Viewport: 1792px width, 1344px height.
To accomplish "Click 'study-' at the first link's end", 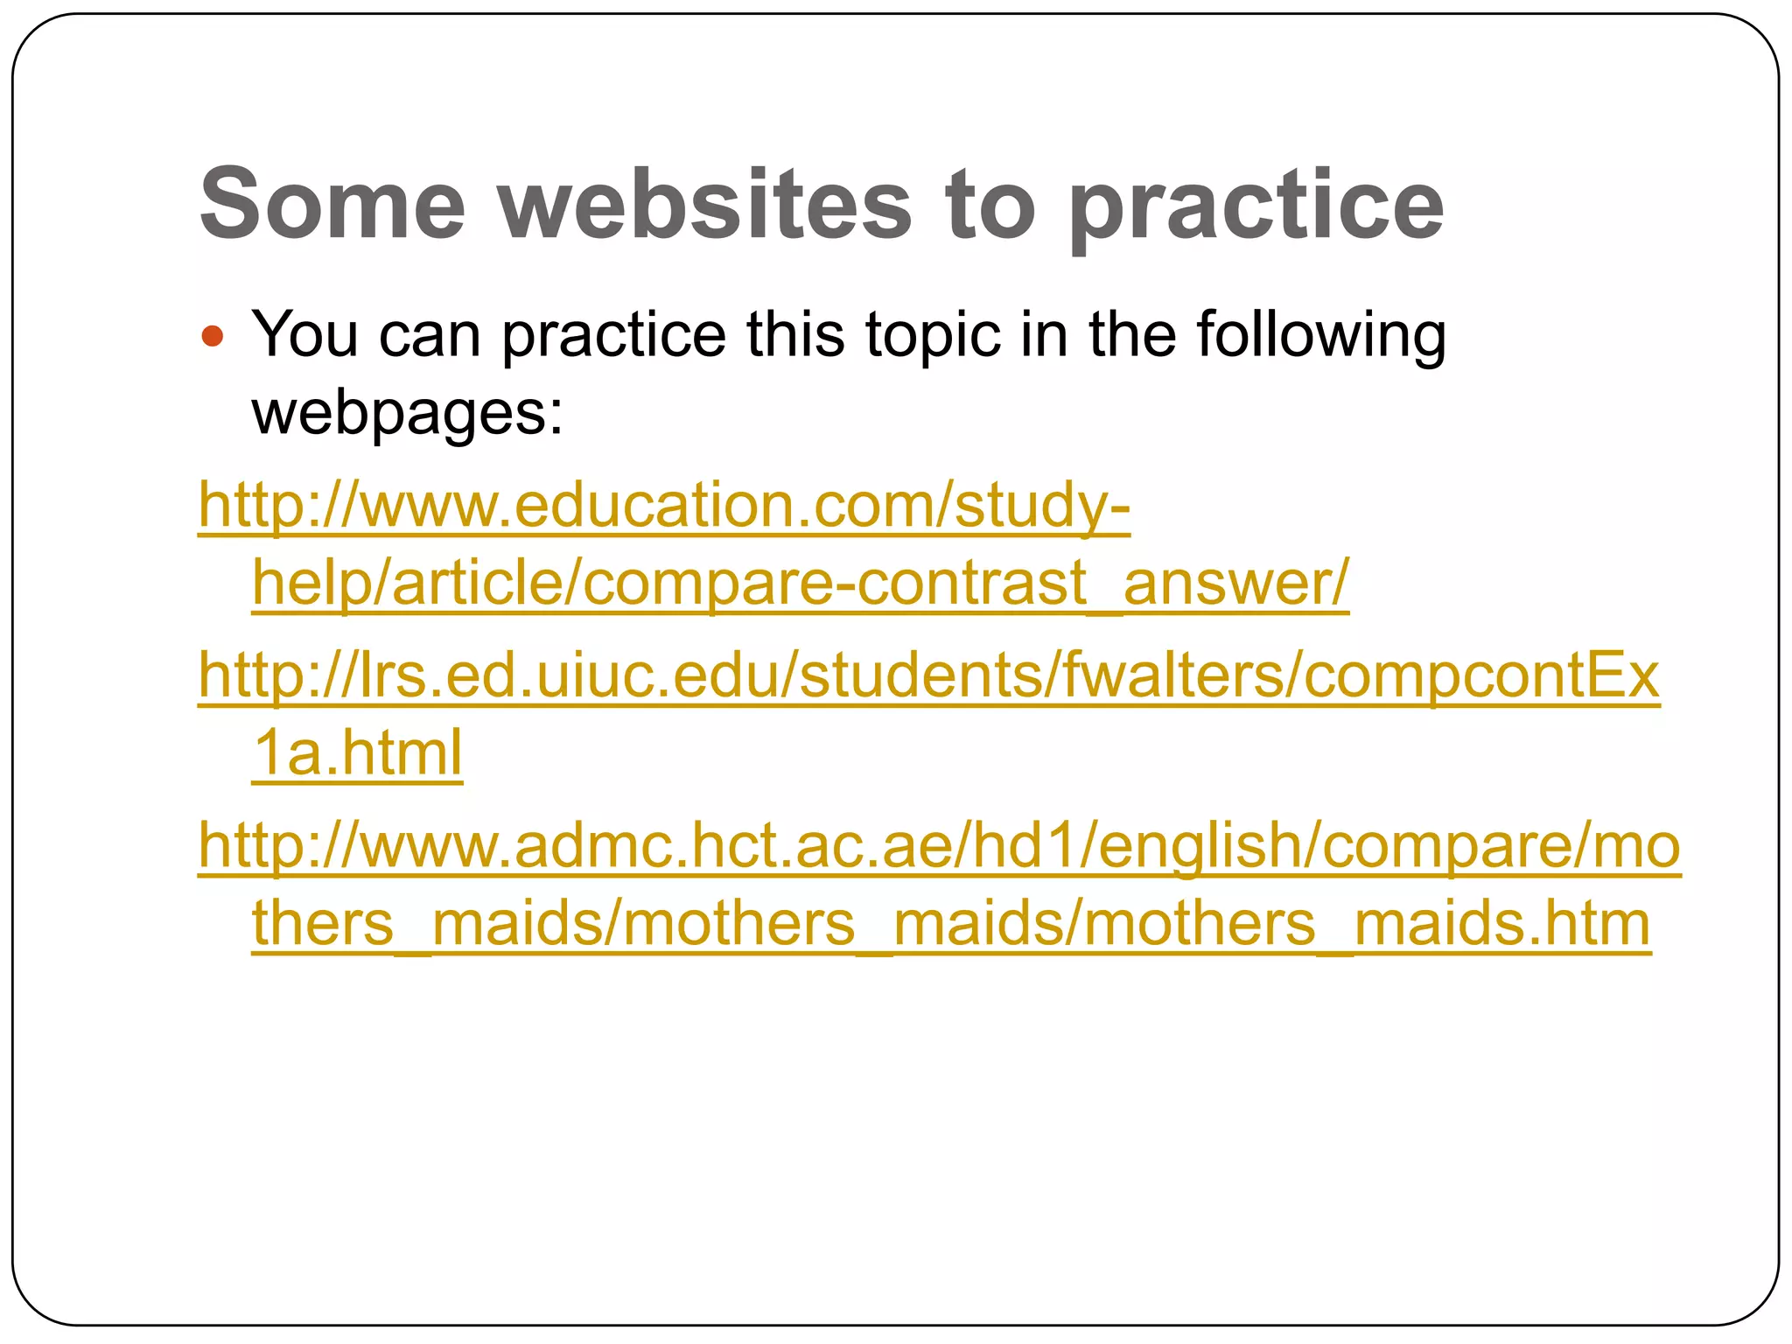I will 1042,506.
